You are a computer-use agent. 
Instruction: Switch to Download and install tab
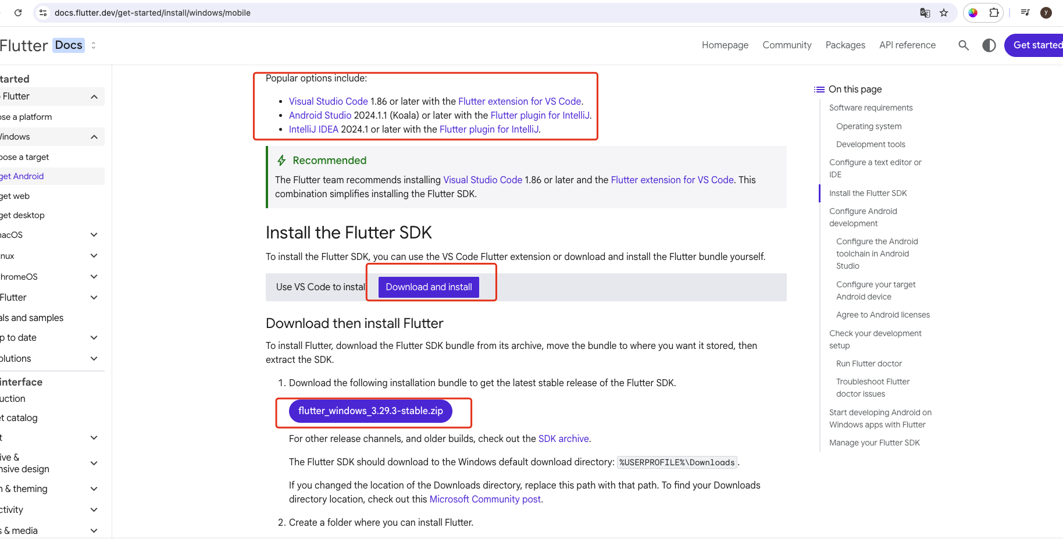(x=429, y=287)
